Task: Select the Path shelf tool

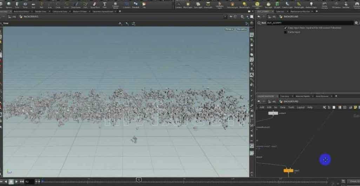Action: 85,4
